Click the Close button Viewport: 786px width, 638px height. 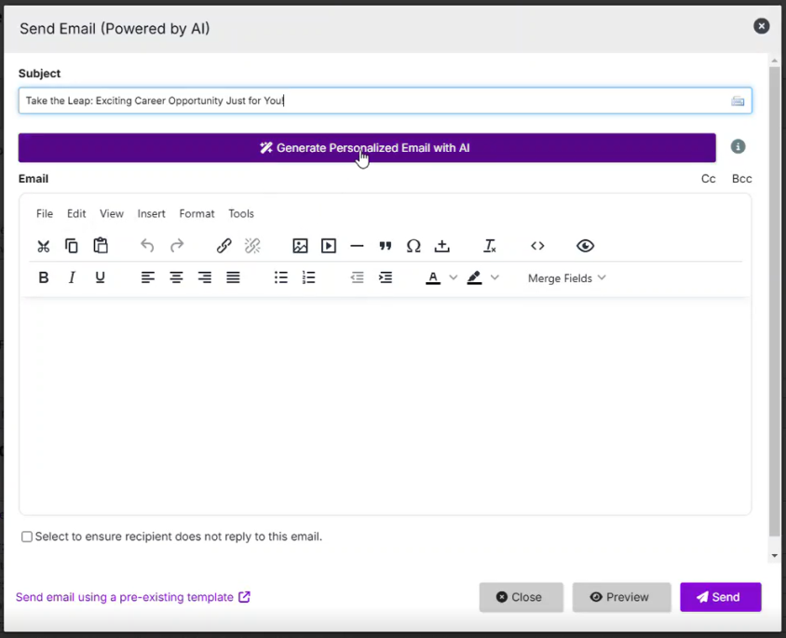(x=521, y=597)
